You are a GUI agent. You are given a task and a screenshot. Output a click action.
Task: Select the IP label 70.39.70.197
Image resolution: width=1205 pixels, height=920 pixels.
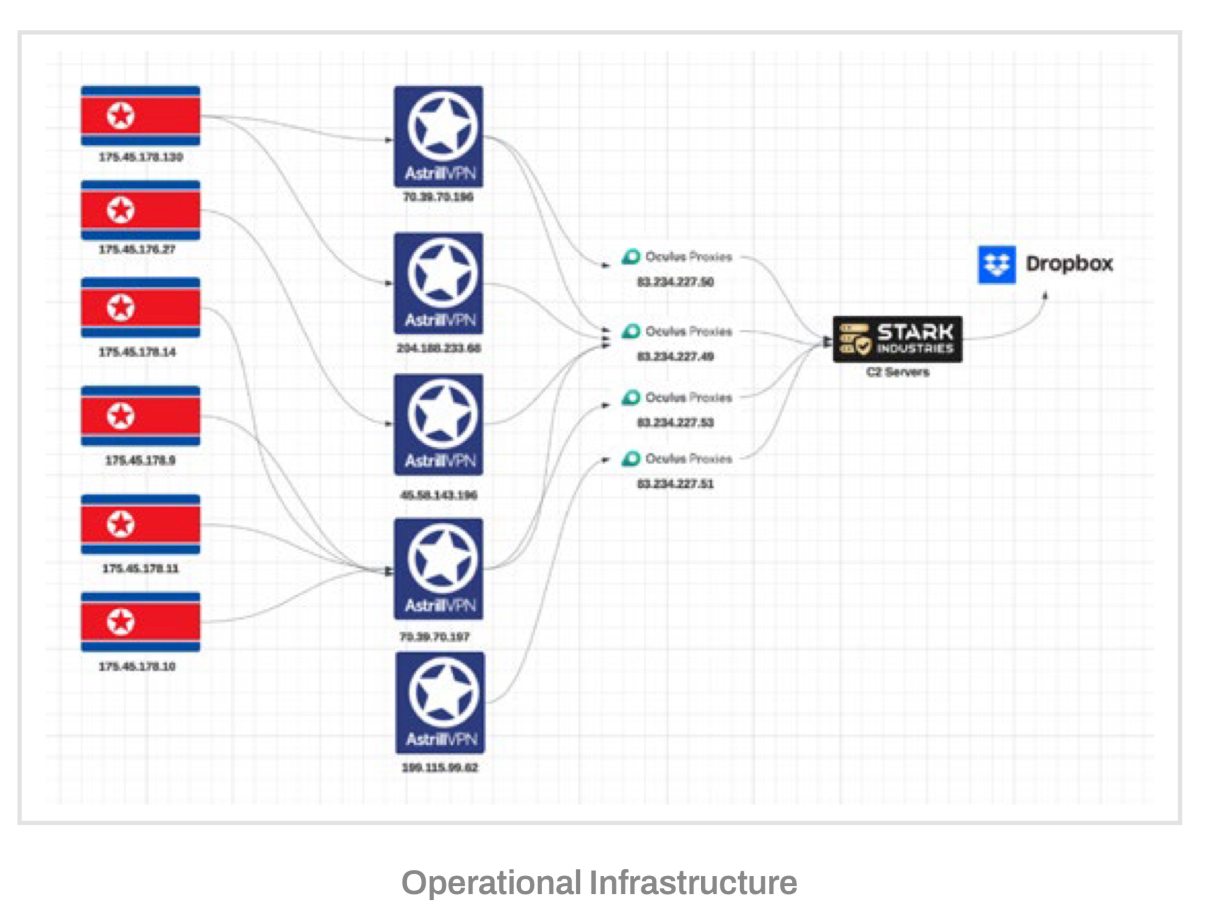[x=435, y=637]
